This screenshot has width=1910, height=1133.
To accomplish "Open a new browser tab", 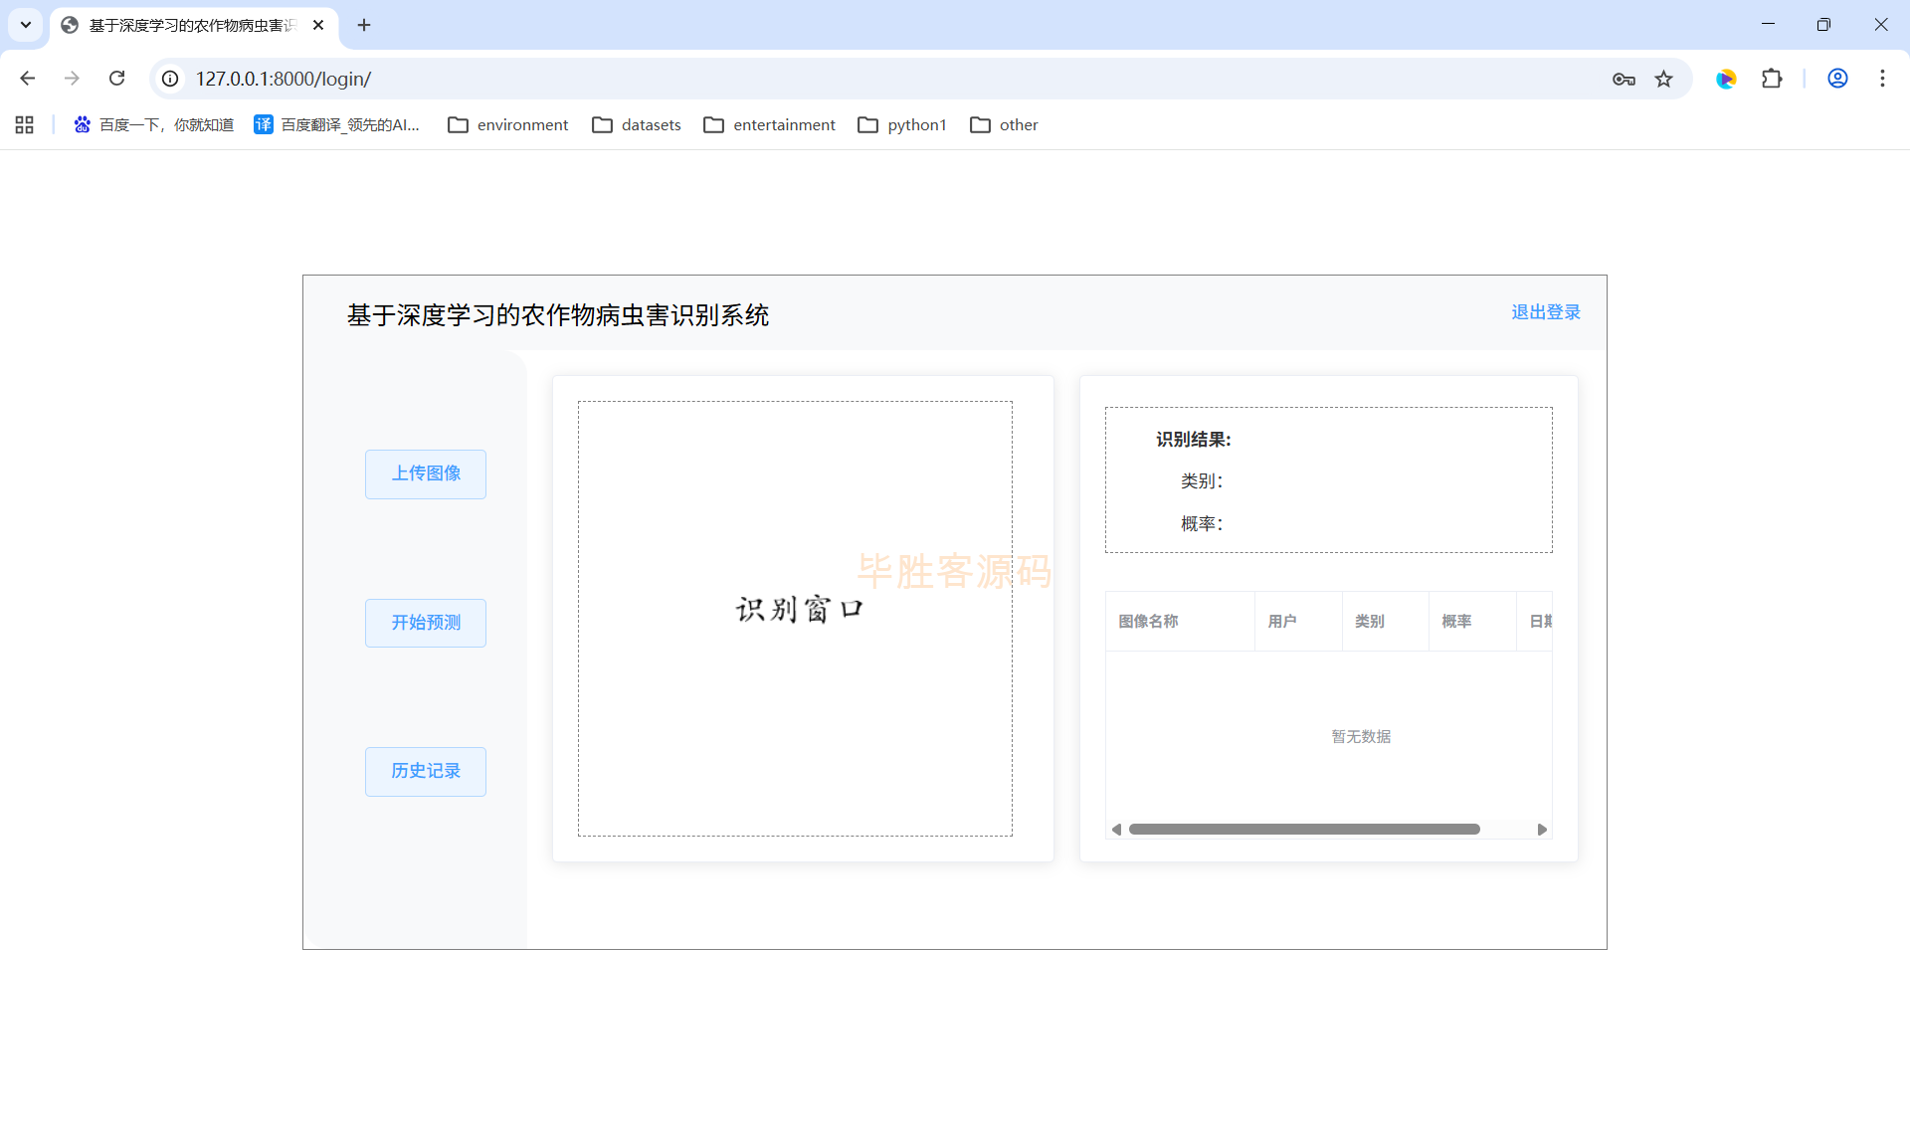I will (x=364, y=25).
